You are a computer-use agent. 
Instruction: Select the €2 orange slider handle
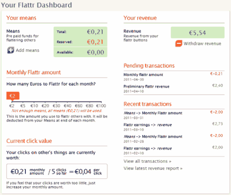[x=13, y=96]
